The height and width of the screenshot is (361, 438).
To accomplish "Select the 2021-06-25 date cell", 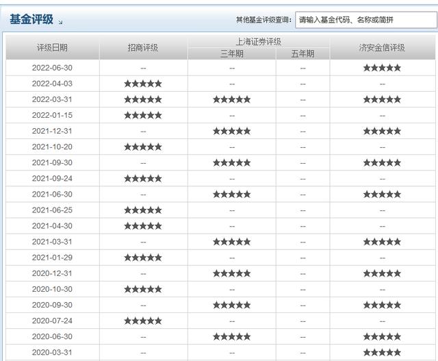I will tap(52, 210).
